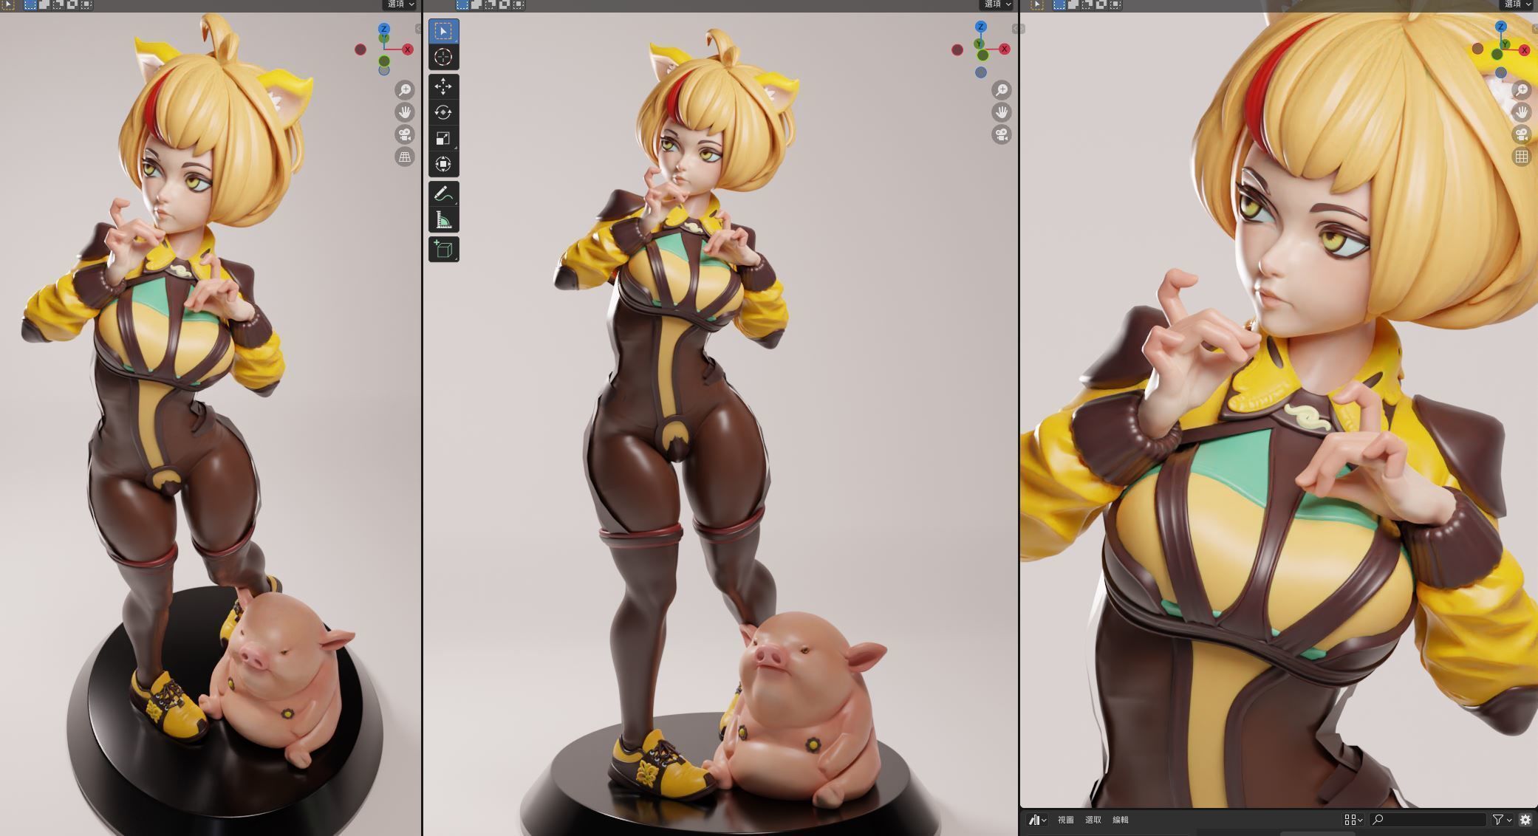
Task: Select the 3D Cursor tool
Action: point(443,57)
